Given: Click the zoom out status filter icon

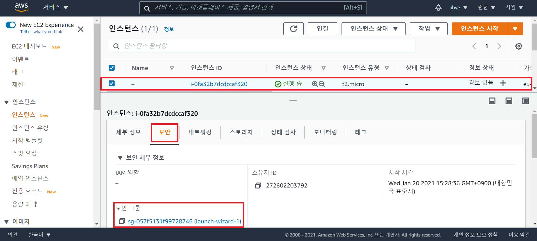Looking at the screenshot, I should [322, 84].
